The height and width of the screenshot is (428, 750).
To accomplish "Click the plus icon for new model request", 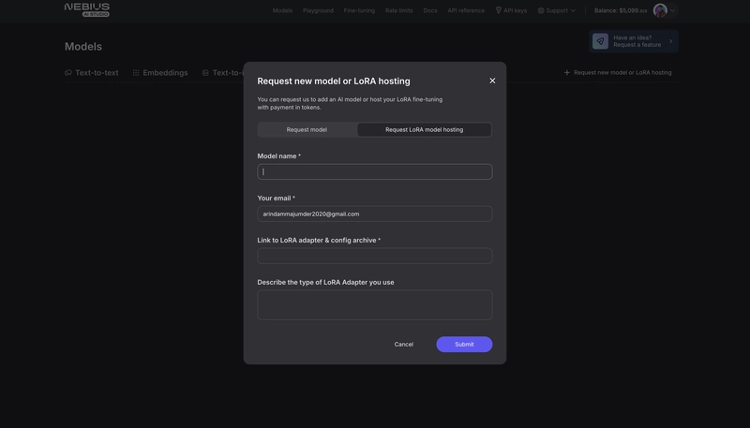I will [567, 73].
